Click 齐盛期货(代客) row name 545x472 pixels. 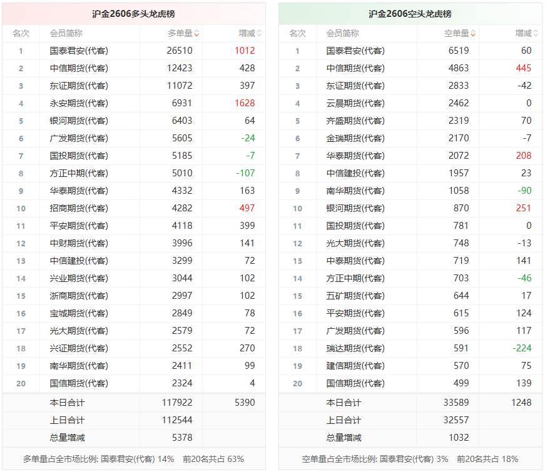click(x=355, y=121)
